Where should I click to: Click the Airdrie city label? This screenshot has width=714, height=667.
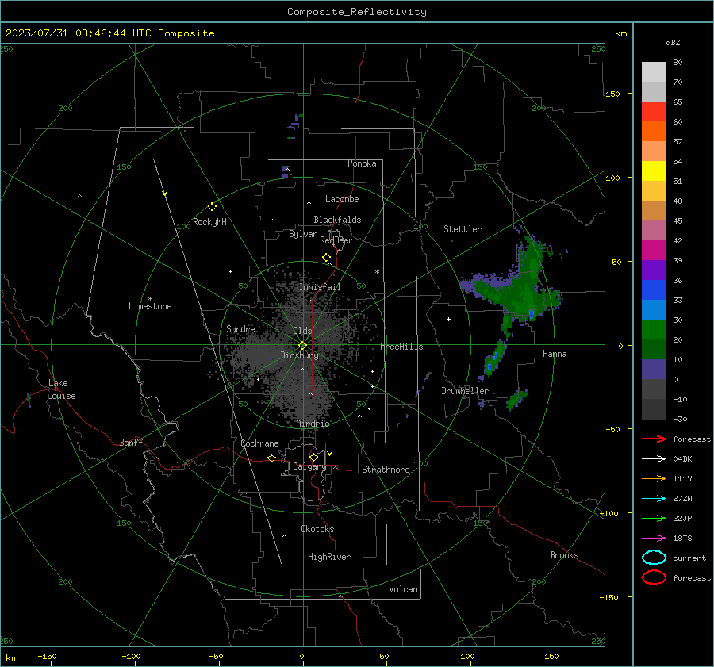(x=313, y=424)
